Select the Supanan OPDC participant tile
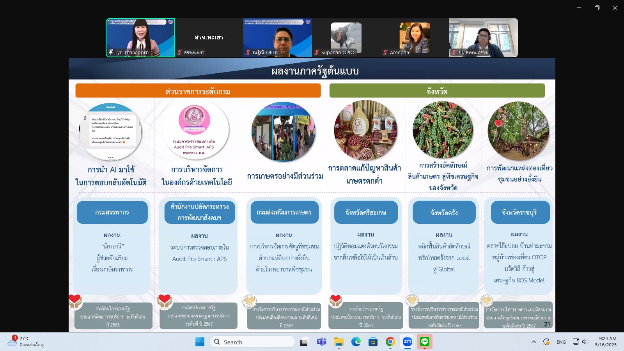 (x=346, y=37)
